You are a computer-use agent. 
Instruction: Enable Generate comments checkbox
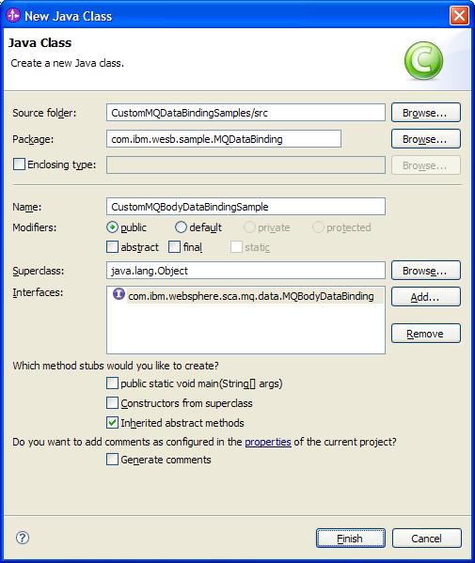point(112,460)
